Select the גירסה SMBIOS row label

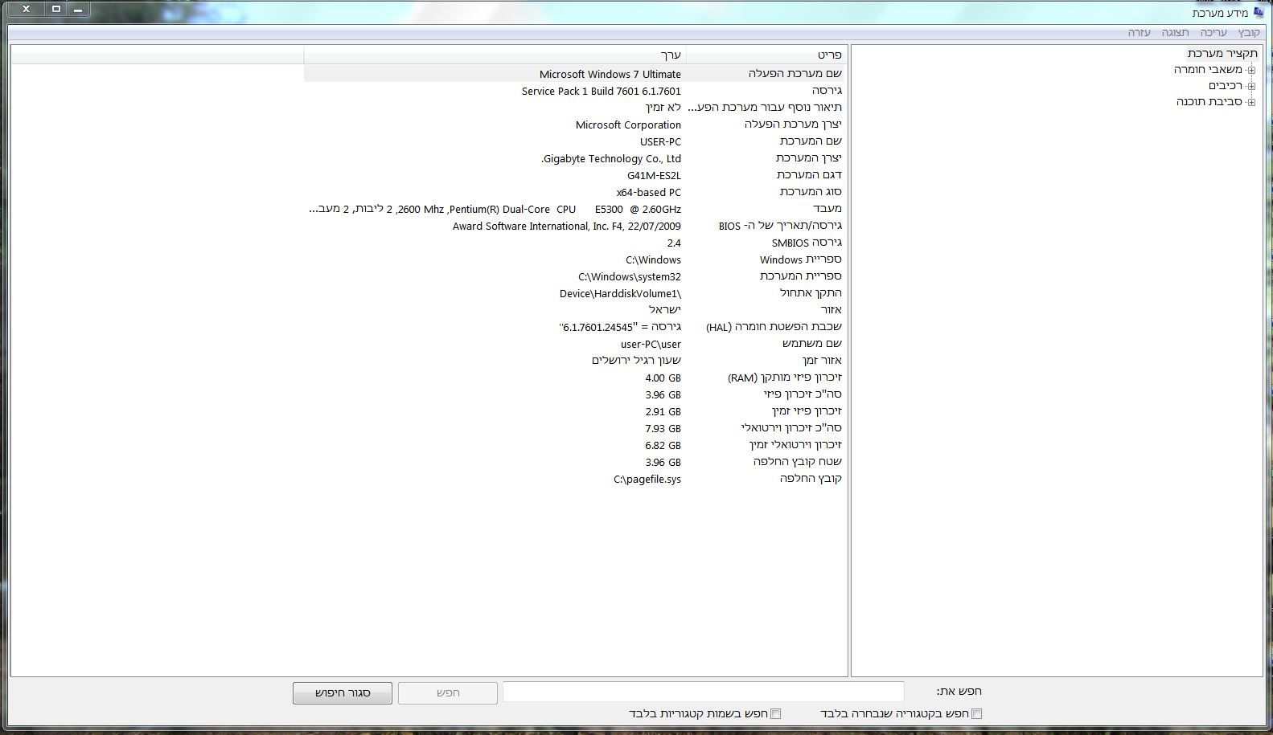pos(807,243)
